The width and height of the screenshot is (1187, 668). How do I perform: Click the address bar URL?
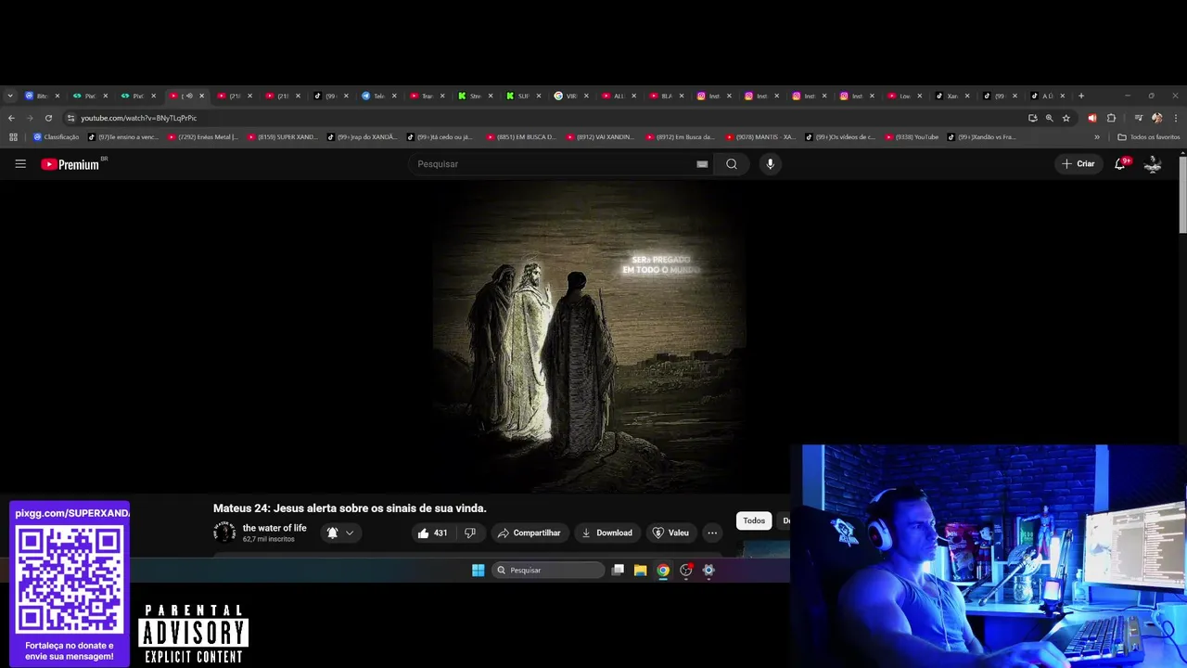138,118
